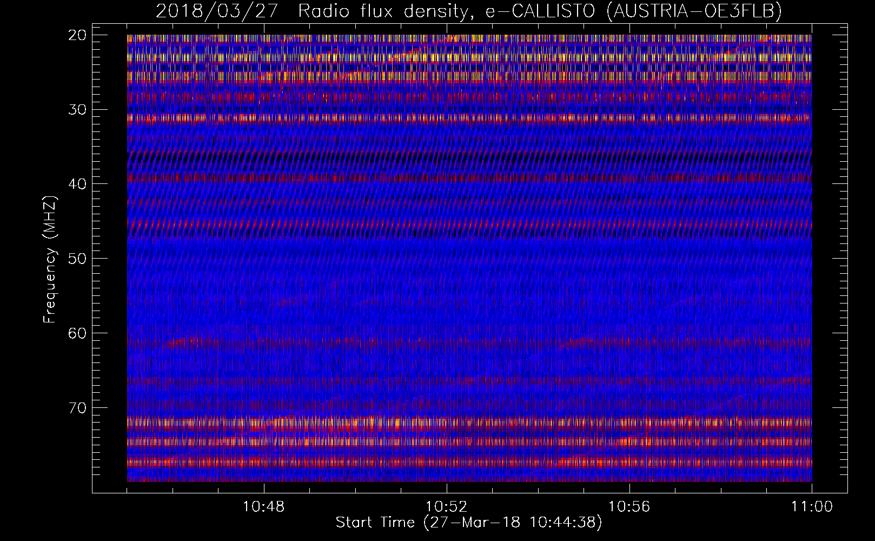Click the frequency tick label '50'
The height and width of the screenshot is (541, 875).
click(x=77, y=259)
